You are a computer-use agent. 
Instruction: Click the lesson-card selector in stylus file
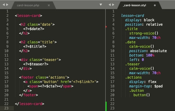[133, 16]
